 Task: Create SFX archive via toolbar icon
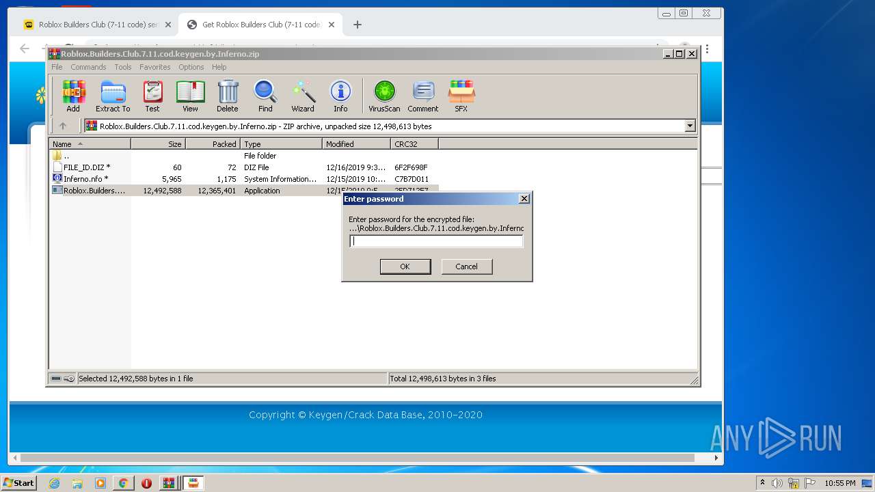pos(461,96)
